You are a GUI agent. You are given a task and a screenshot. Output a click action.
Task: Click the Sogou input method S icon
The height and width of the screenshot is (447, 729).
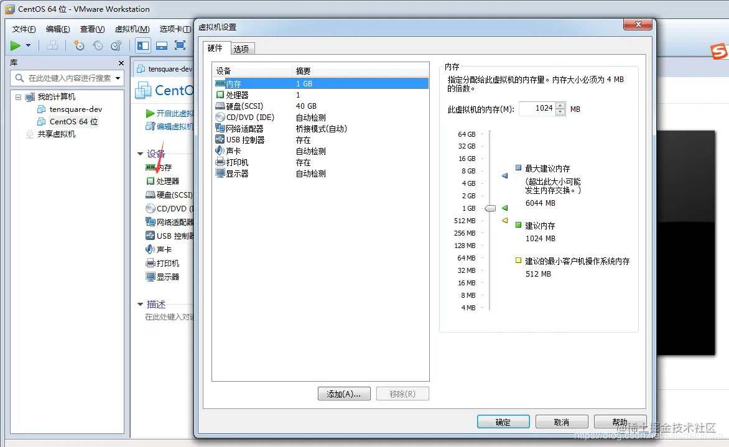pos(720,50)
